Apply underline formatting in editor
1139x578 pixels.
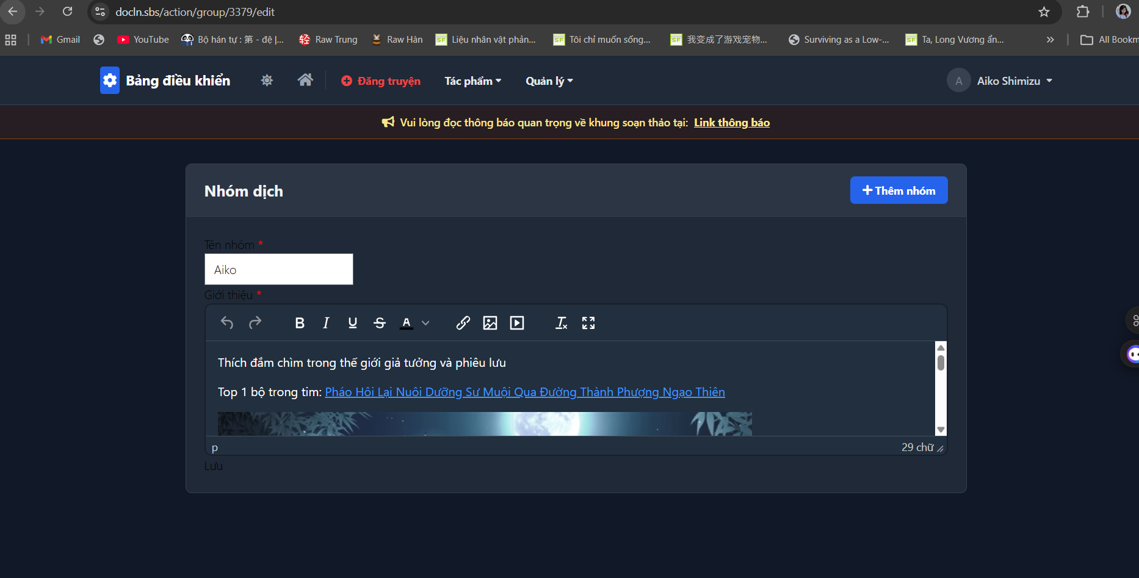coord(352,323)
